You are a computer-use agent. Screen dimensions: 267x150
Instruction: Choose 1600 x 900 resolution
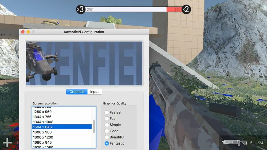[x=62, y=132]
